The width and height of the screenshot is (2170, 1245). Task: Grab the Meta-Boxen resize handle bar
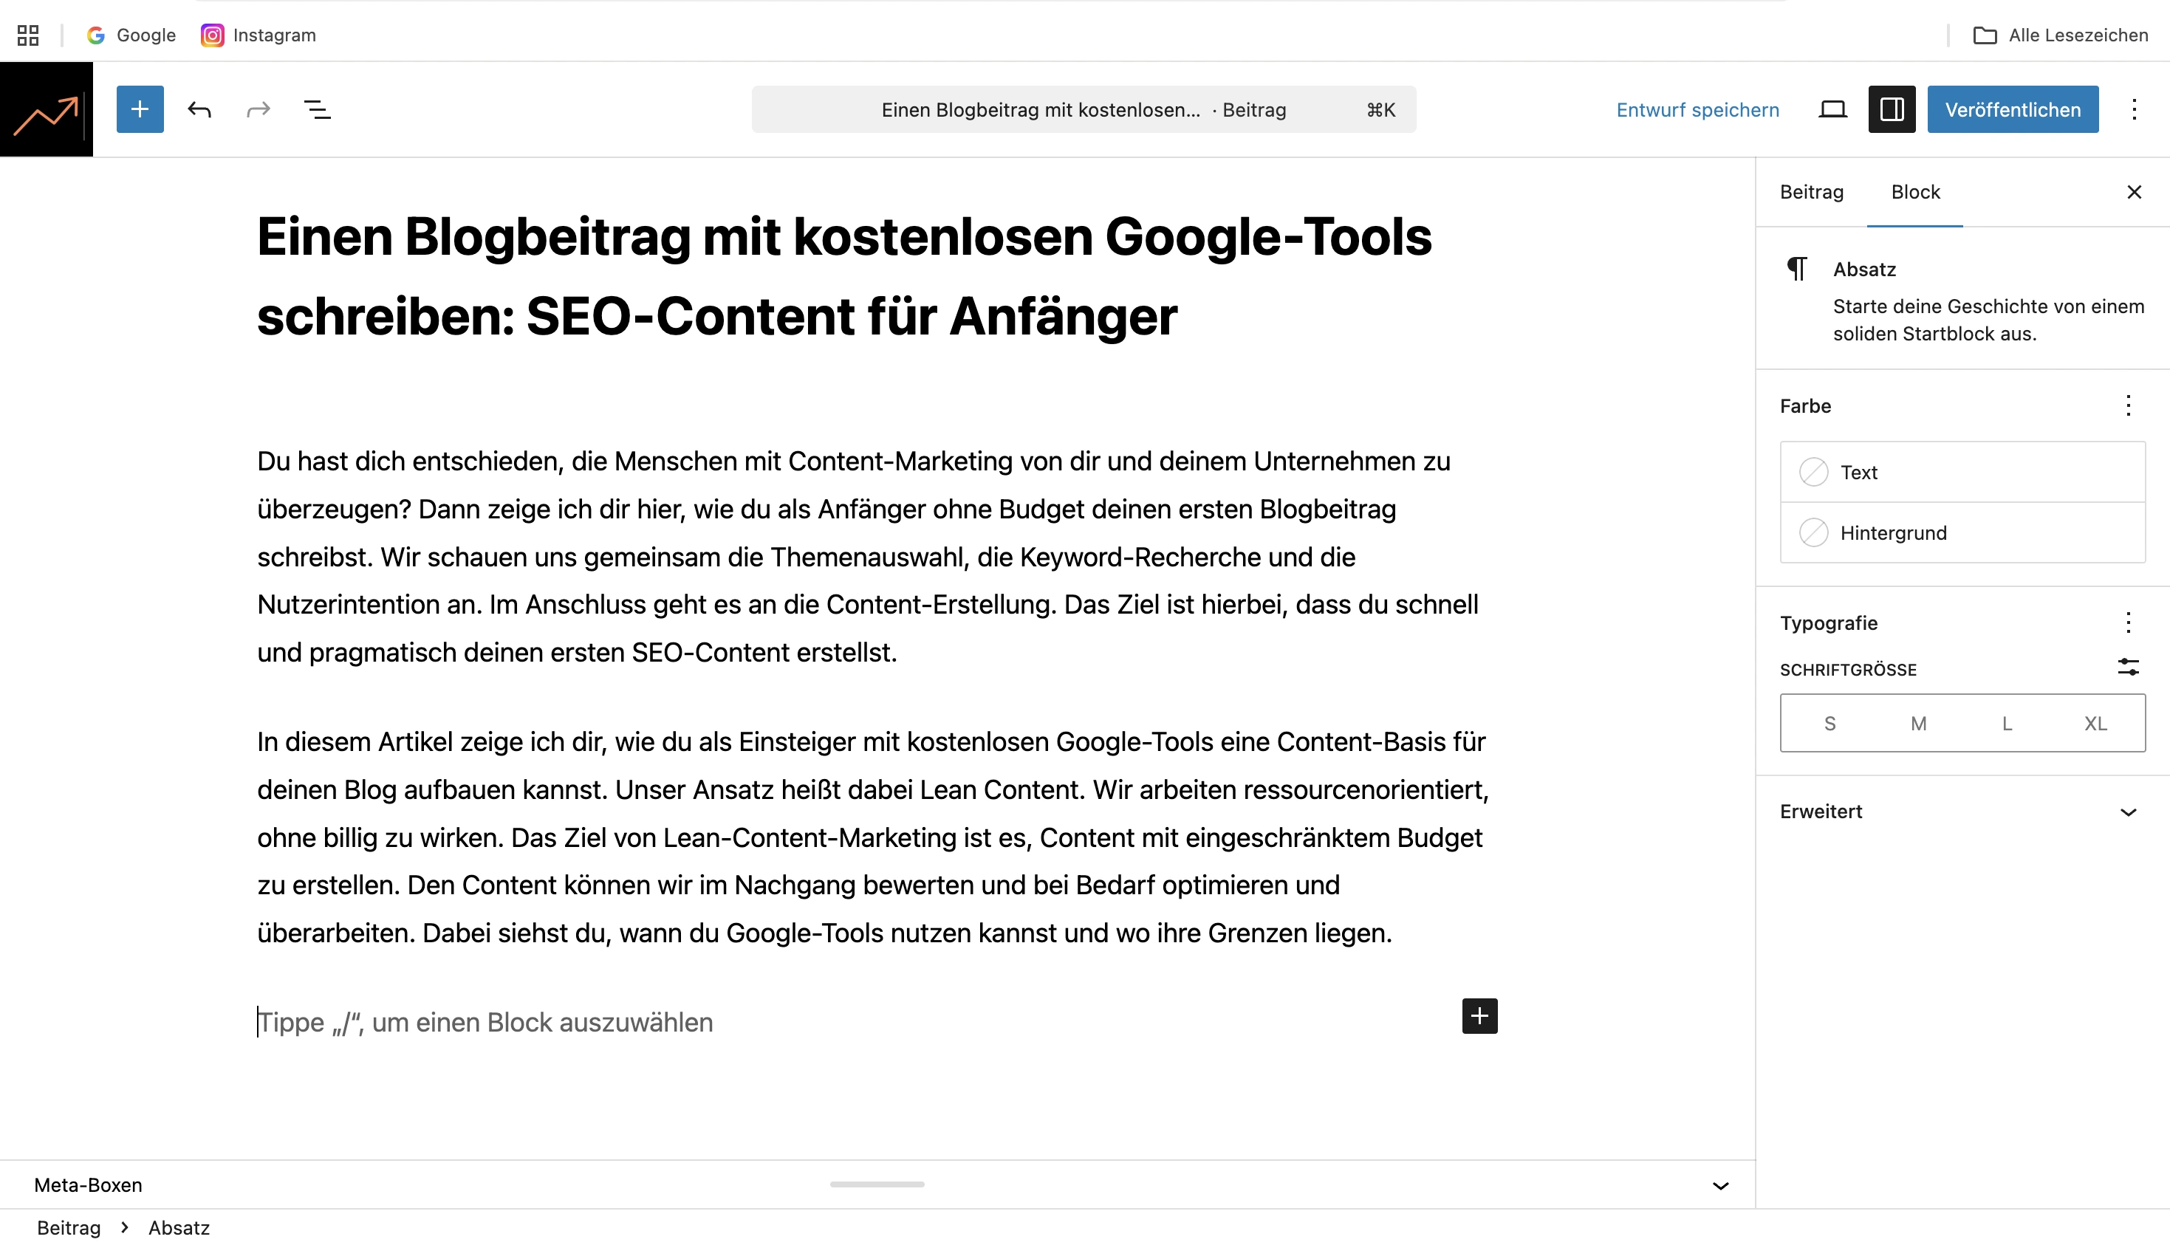point(877,1184)
